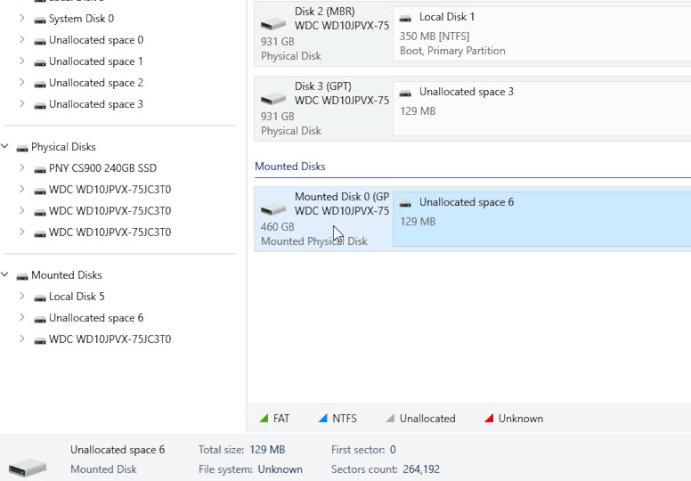Select Unallocated space 1 tree item
This screenshot has height=481, width=691.
pos(95,61)
